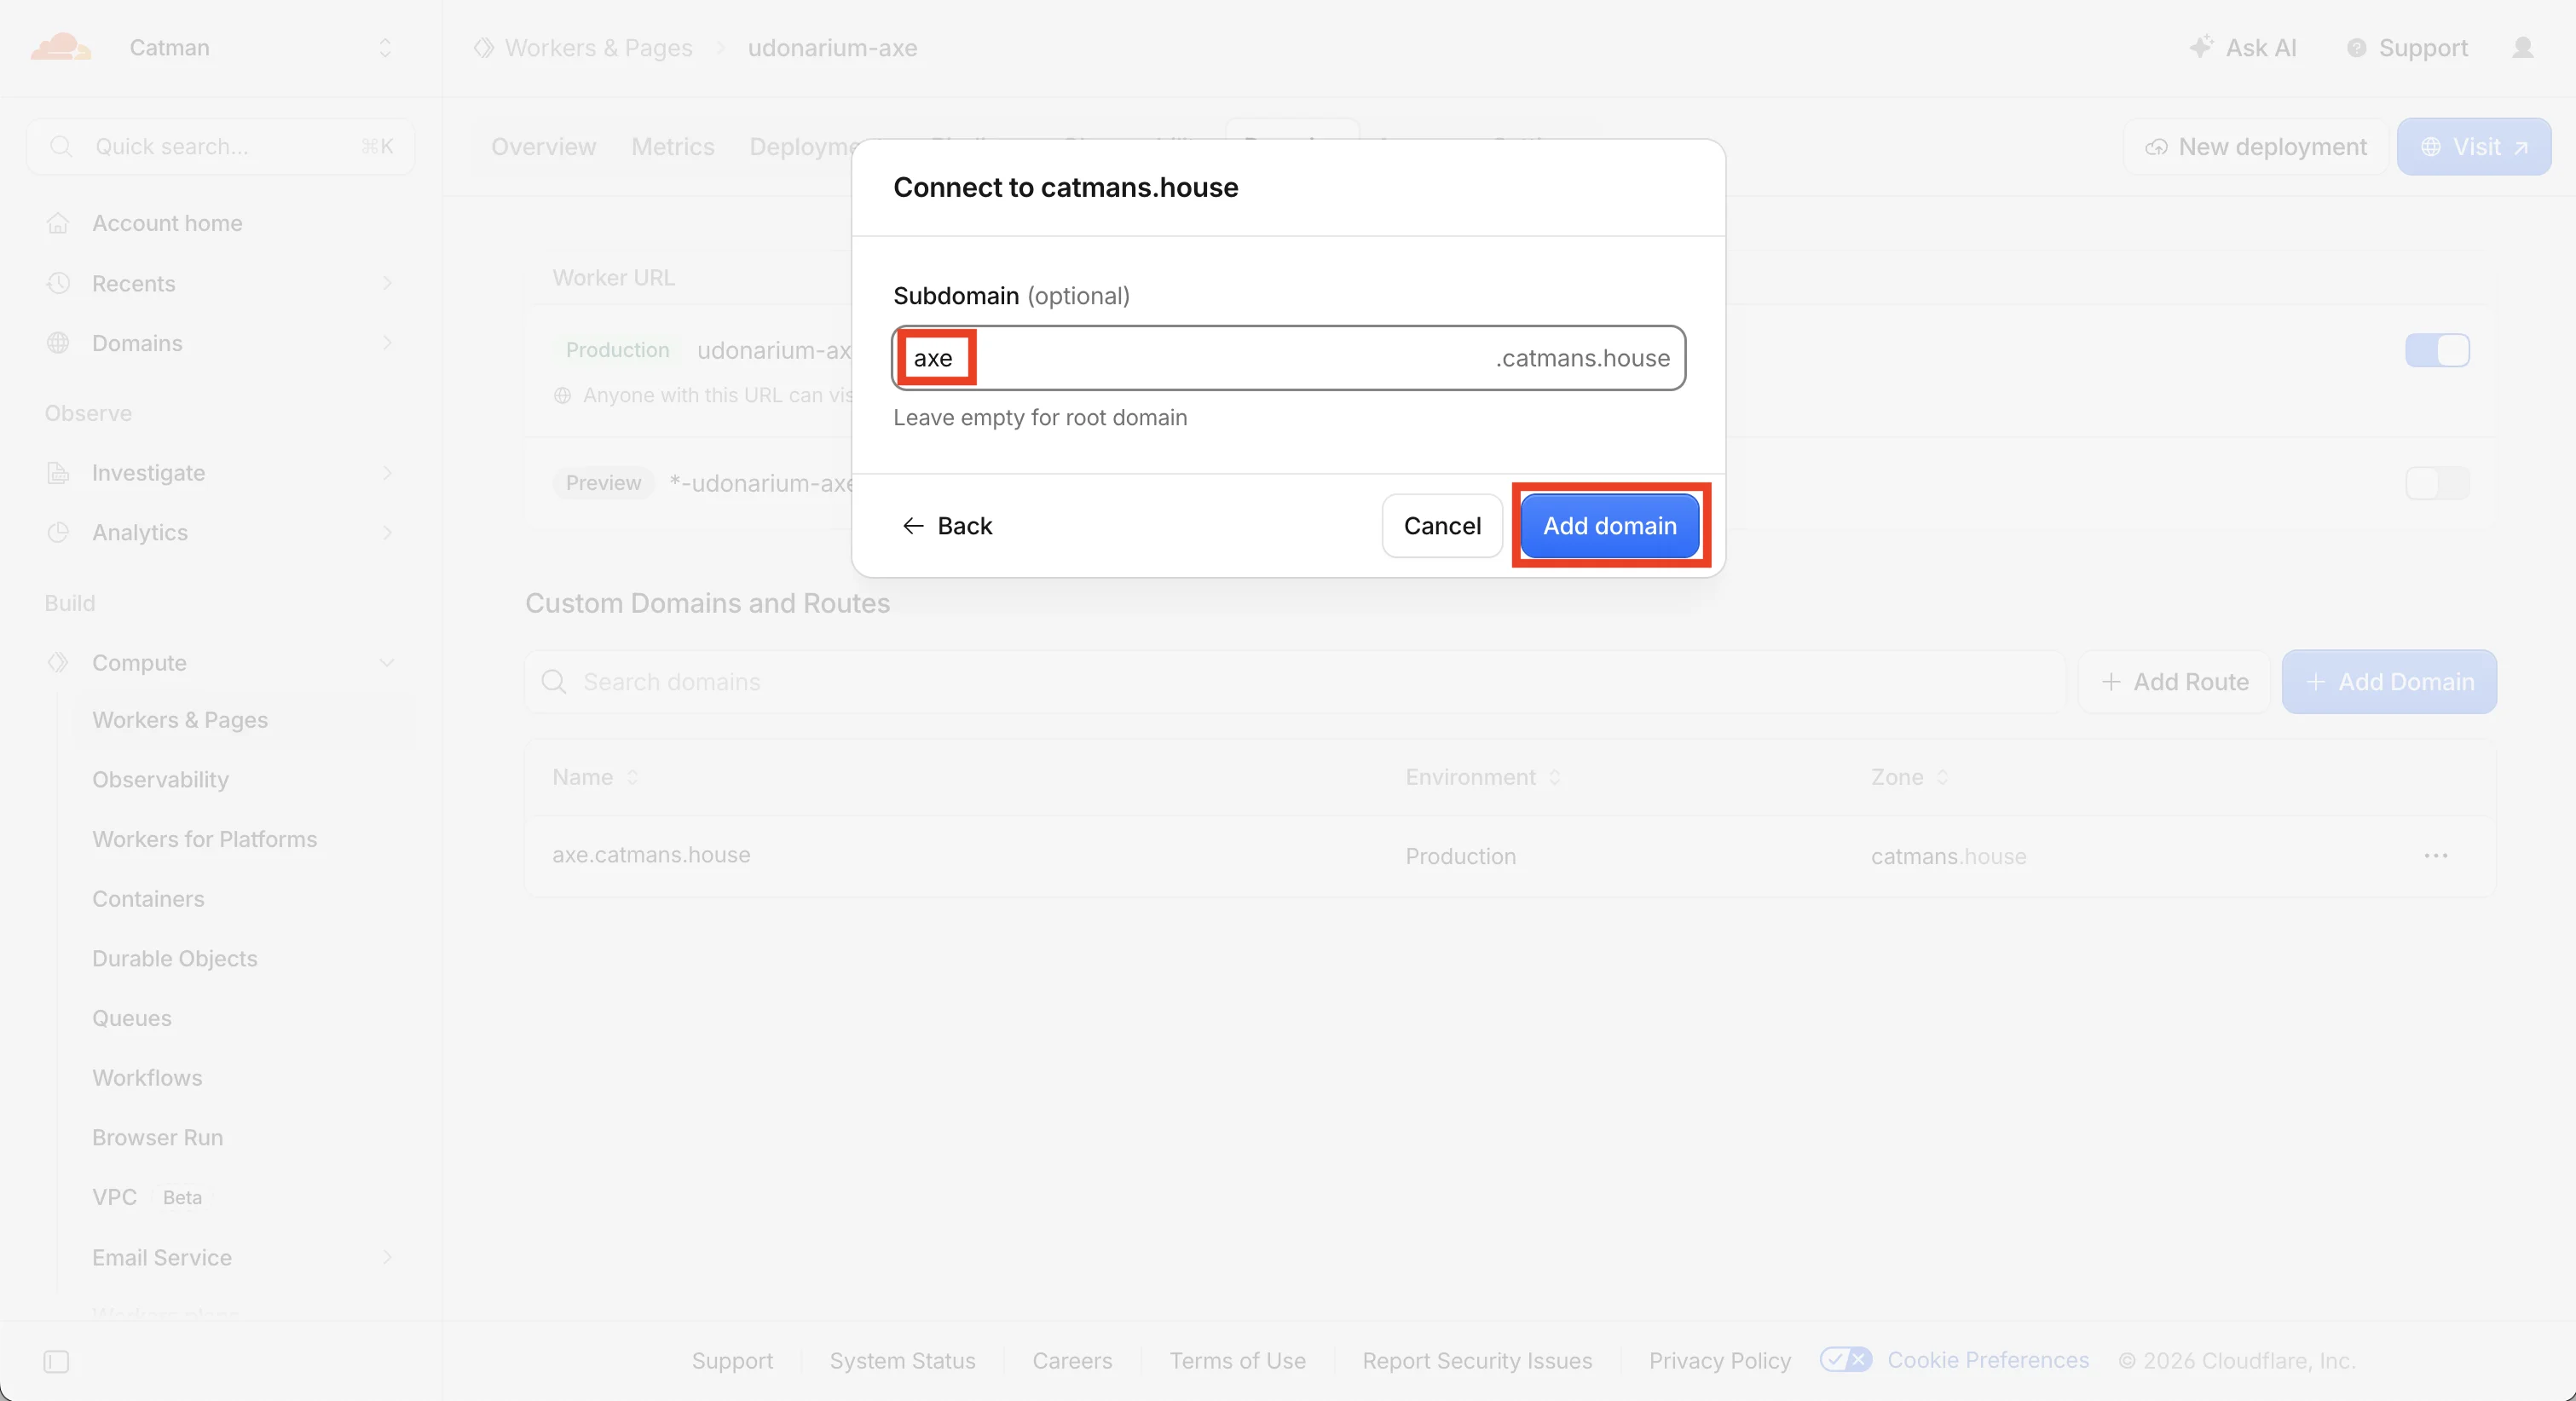The width and height of the screenshot is (2576, 1401).
Task: Open the Terms of Use footer link
Action: click(x=1237, y=1360)
